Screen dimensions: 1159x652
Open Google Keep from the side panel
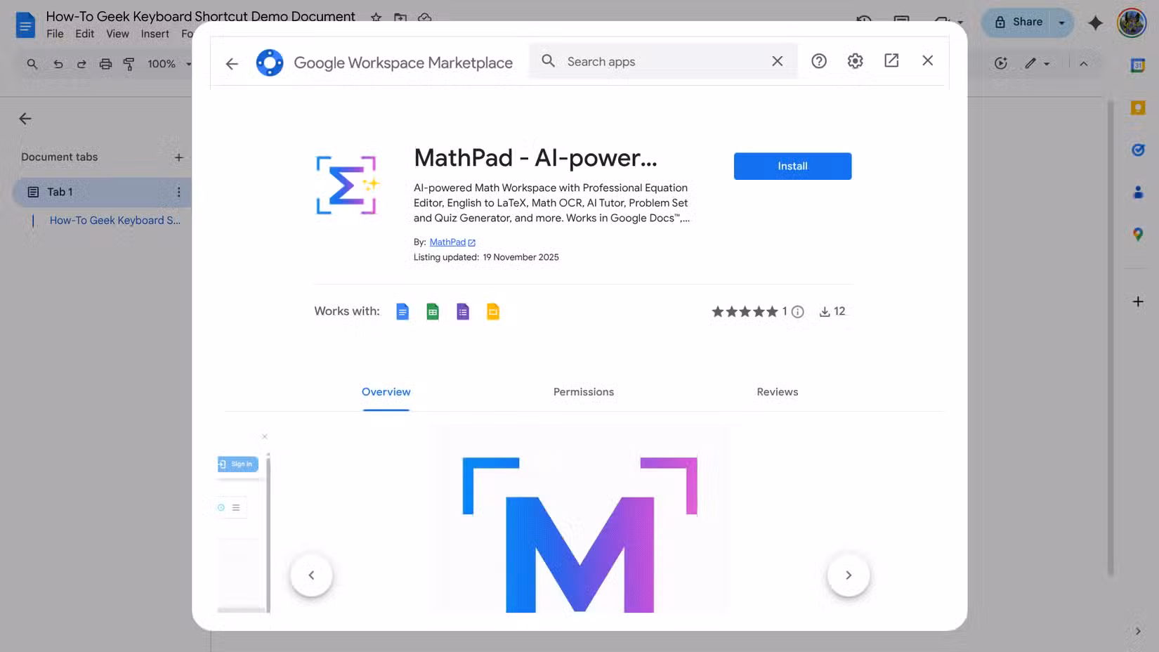[x=1139, y=107]
